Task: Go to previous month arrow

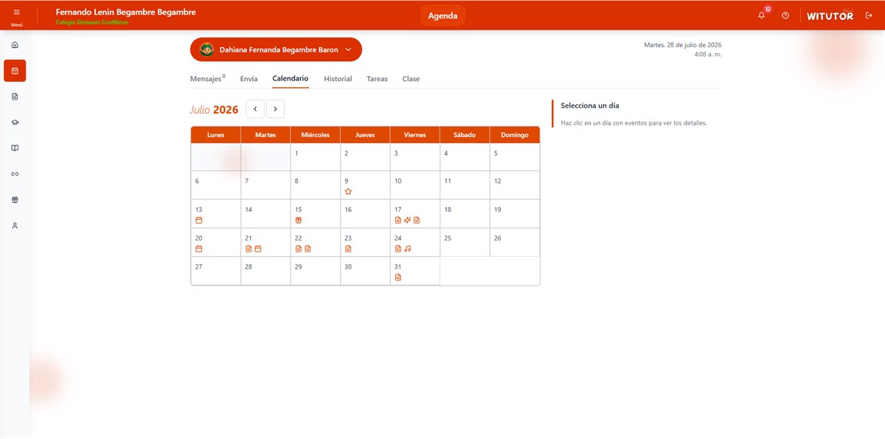Action: point(255,109)
